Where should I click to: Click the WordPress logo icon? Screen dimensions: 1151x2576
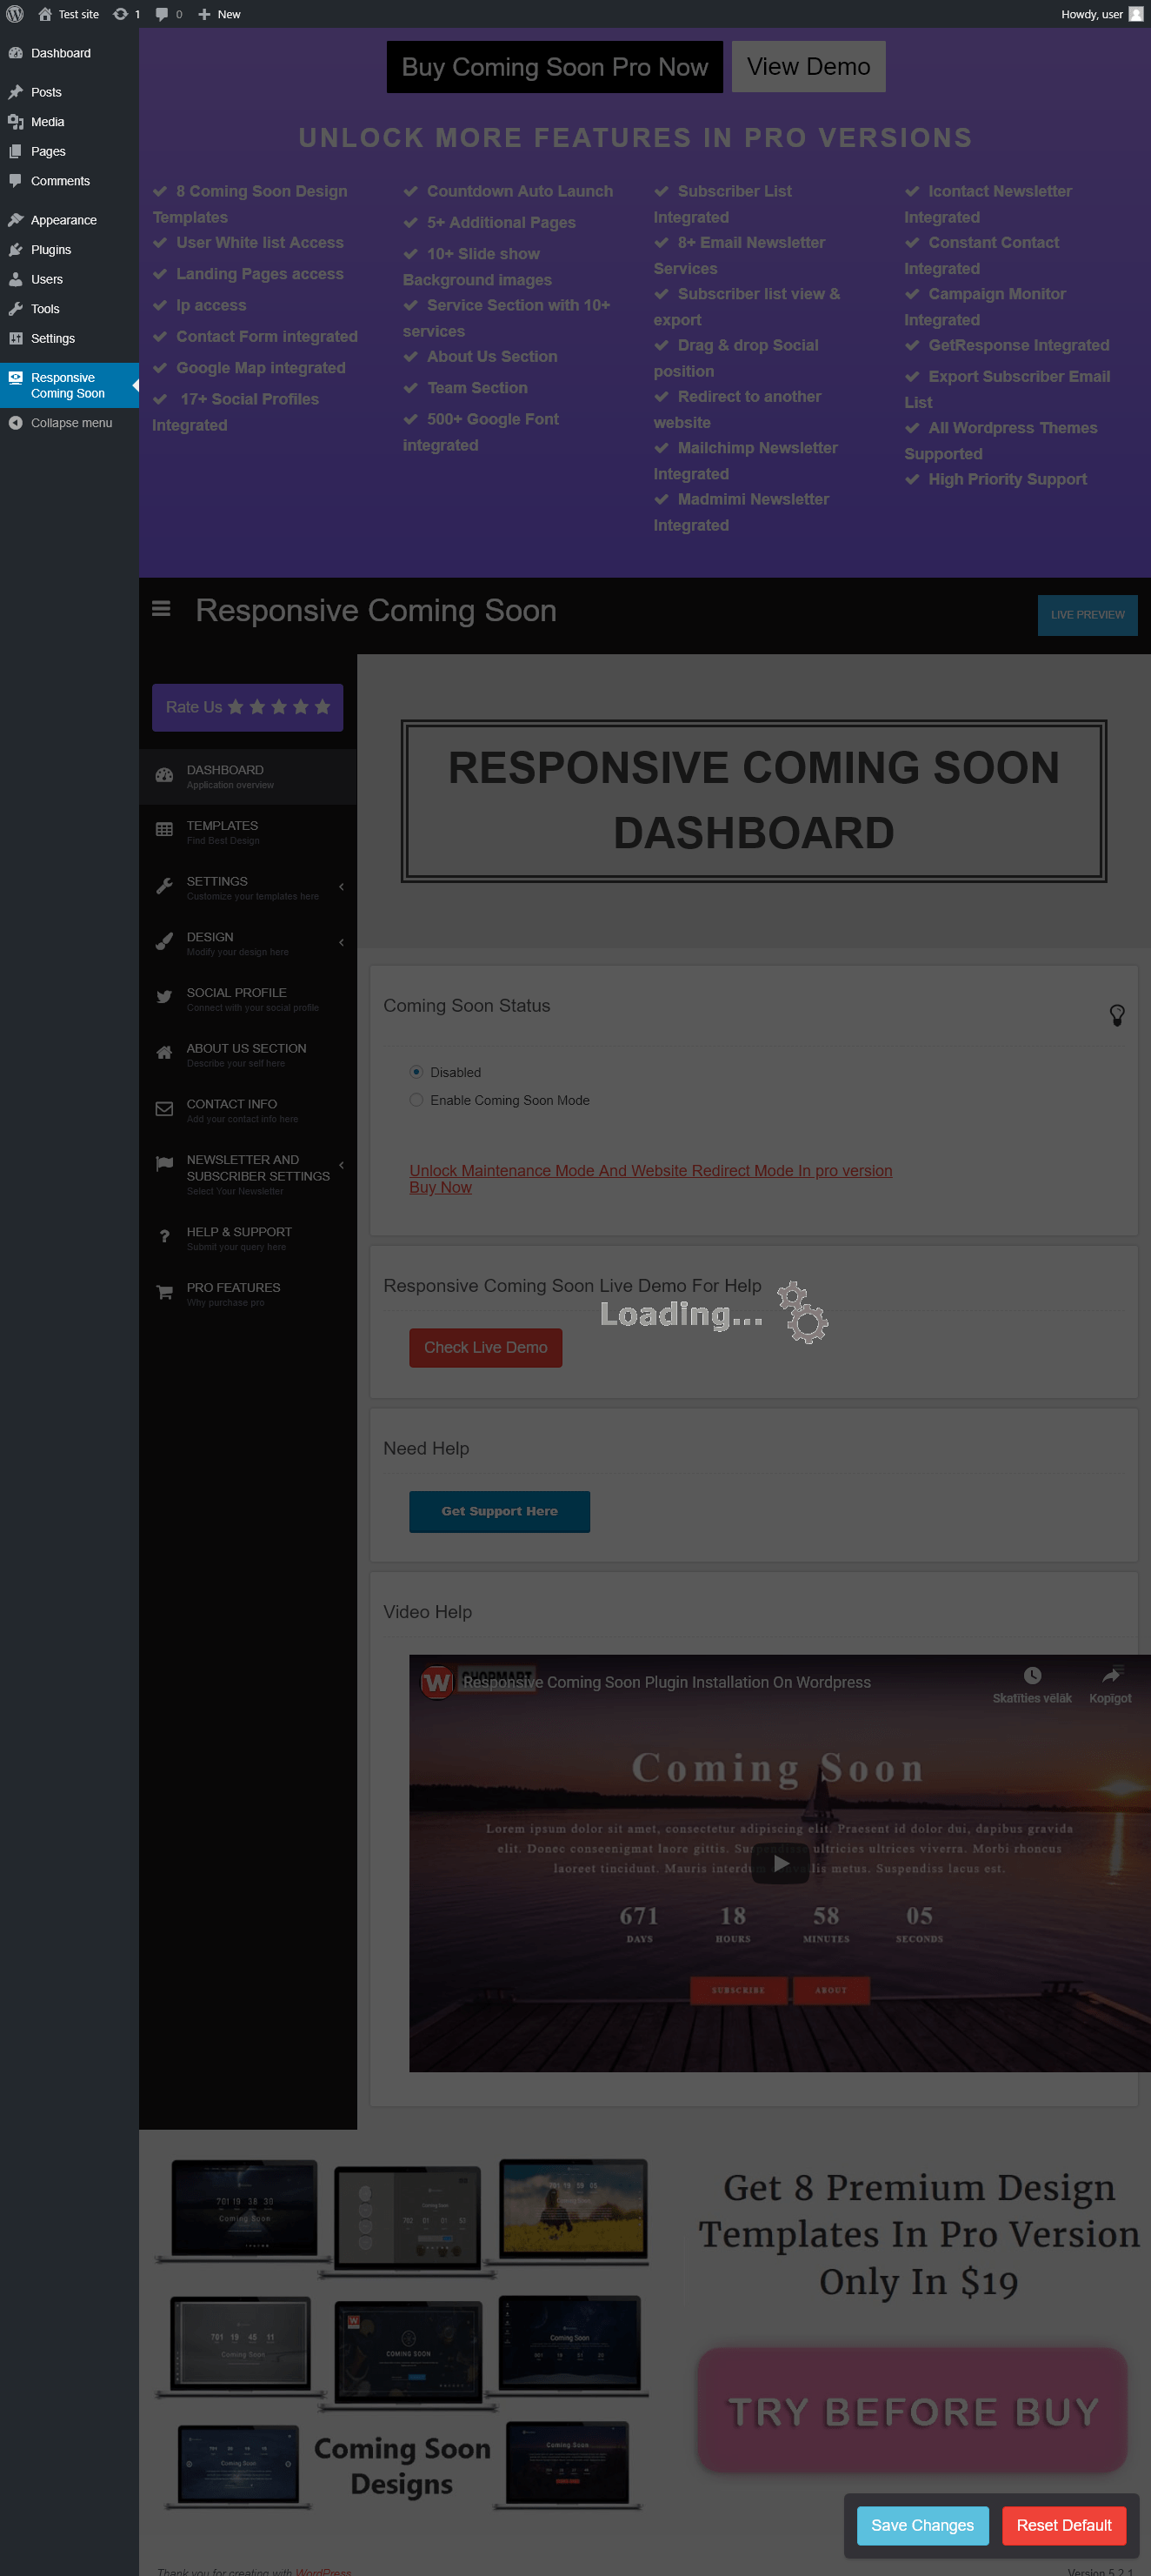15,14
